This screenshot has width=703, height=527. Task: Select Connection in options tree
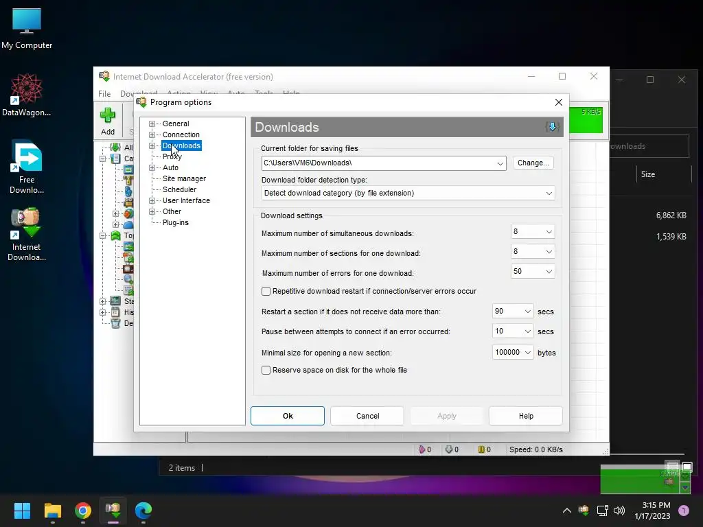click(x=181, y=134)
